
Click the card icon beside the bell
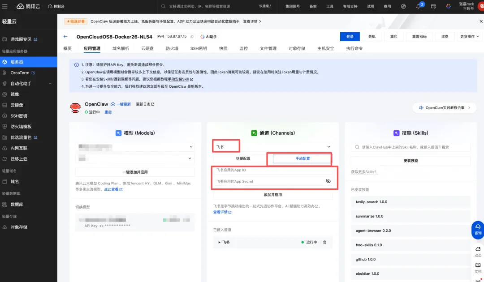(433, 6)
